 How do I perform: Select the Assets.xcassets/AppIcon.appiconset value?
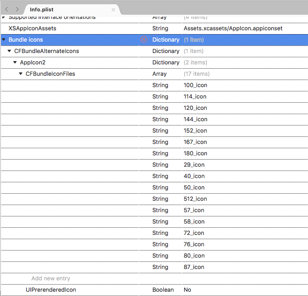click(x=233, y=28)
